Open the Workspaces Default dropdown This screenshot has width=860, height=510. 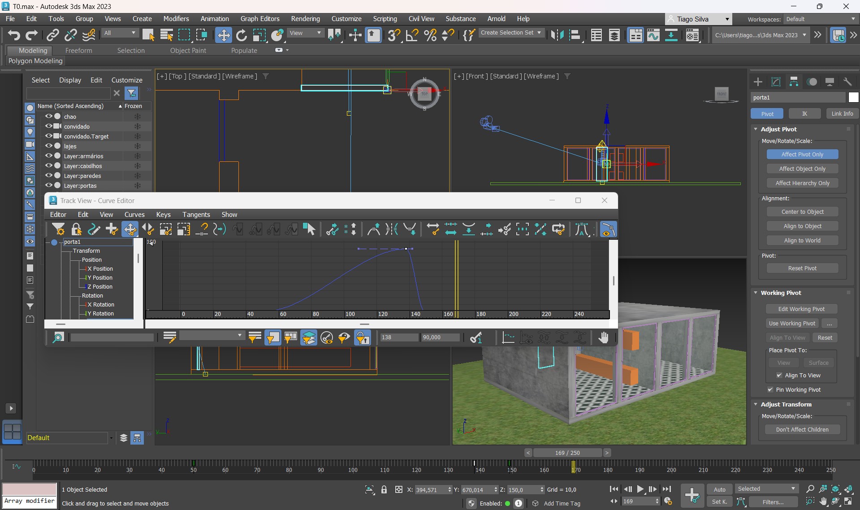point(820,19)
